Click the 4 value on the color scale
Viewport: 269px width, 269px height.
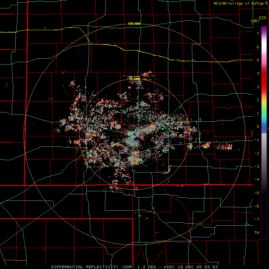(258, 74)
